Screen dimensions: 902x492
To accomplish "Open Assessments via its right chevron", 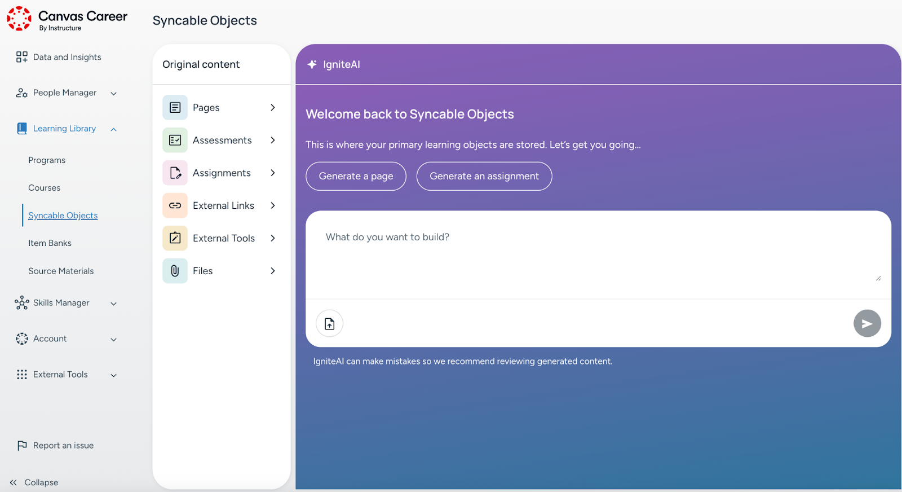I will (x=273, y=140).
